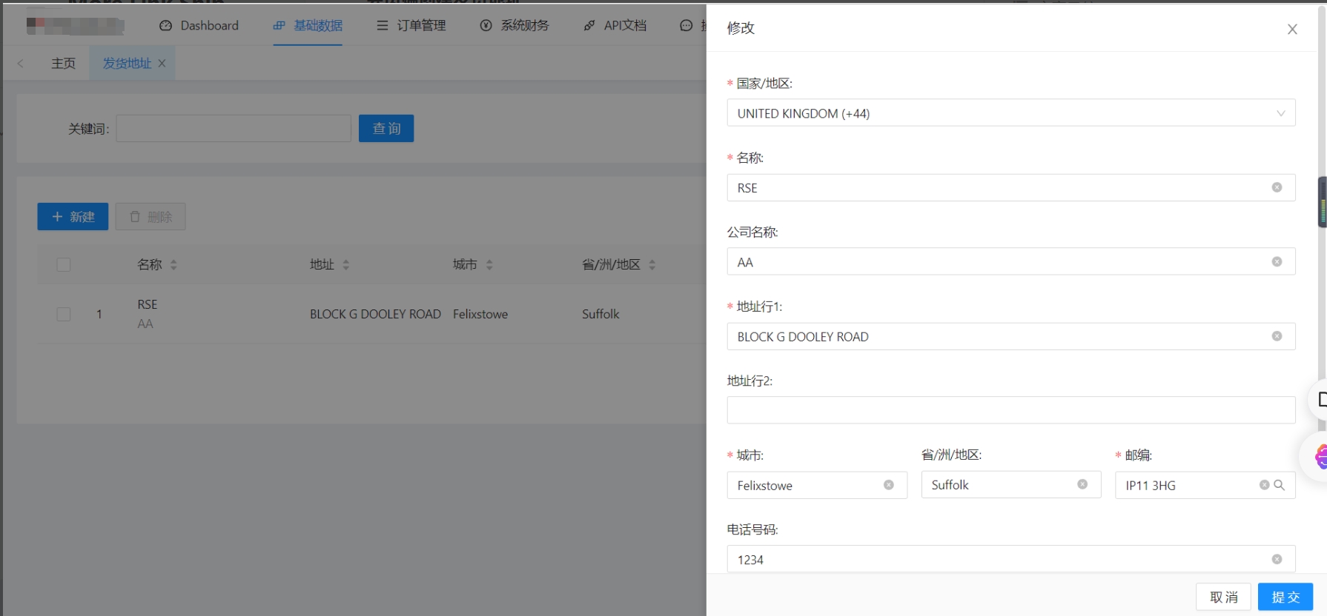1327x616 pixels.
Task: Click the 取消 button
Action: pos(1223,597)
